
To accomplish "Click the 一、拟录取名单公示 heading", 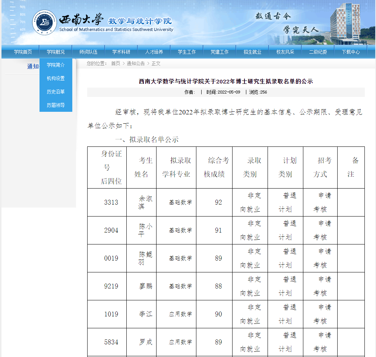I will (x=147, y=139).
